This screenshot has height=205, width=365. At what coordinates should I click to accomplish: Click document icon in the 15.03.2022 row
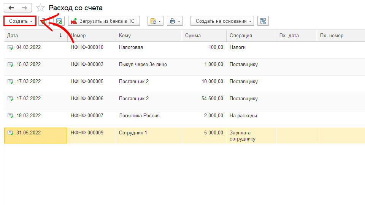[x=10, y=65]
